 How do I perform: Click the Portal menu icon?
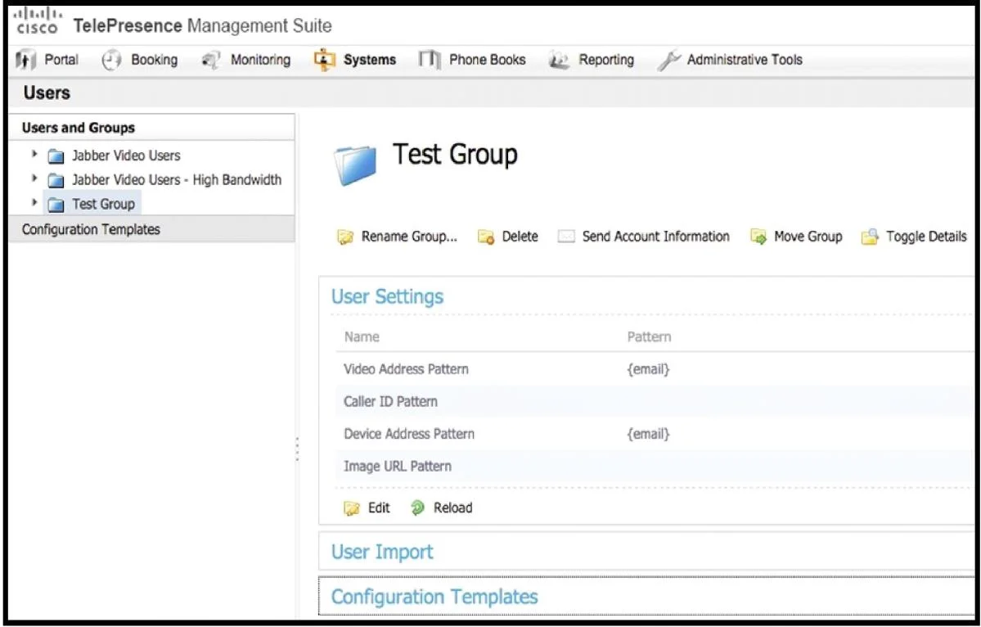click(x=25, y=60)
